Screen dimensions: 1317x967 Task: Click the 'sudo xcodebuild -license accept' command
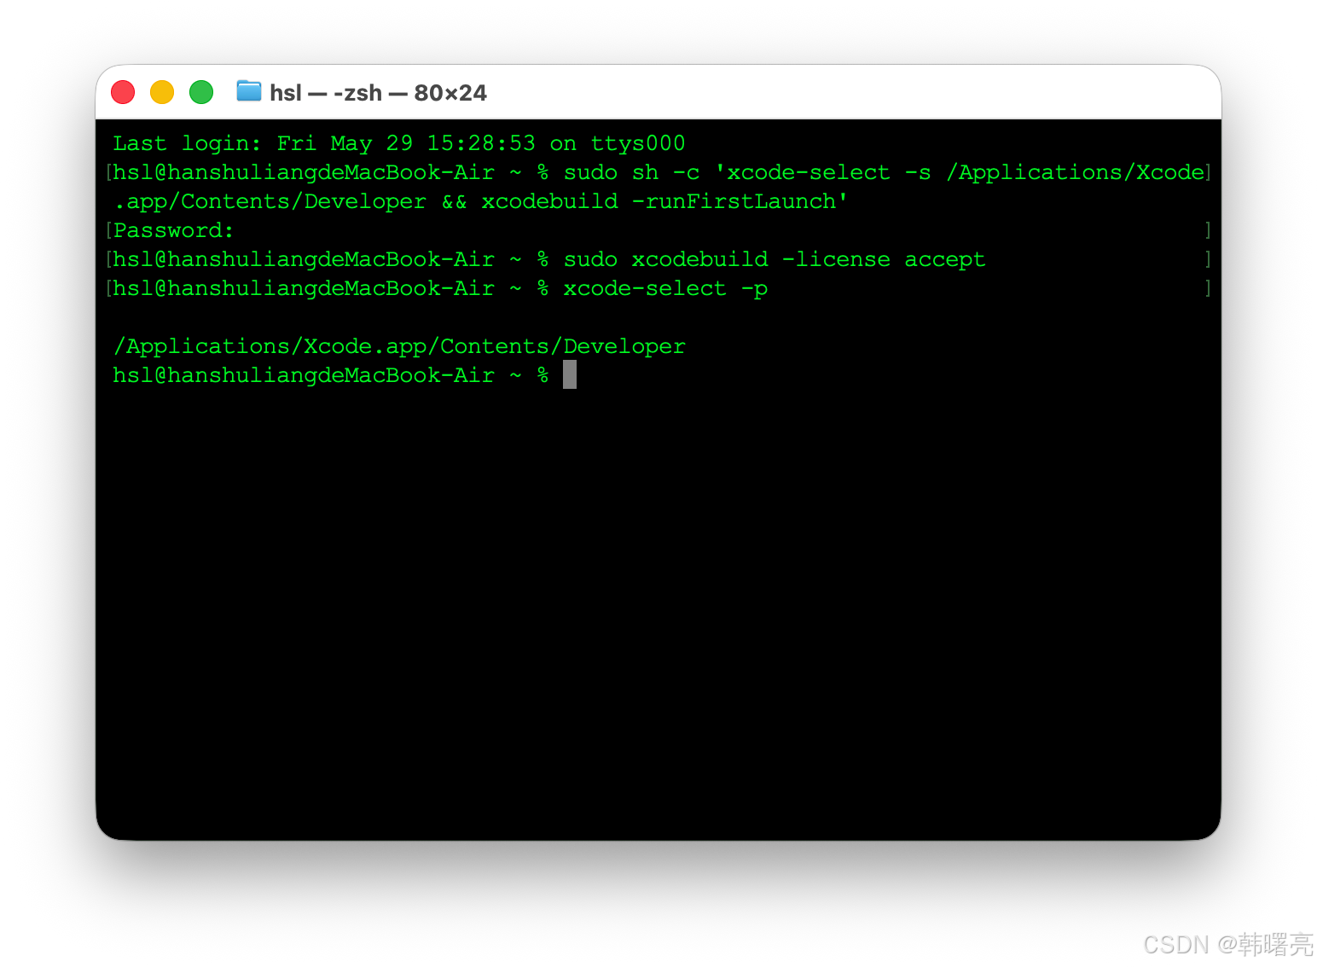pyautogui.click(x=775, y=259)
